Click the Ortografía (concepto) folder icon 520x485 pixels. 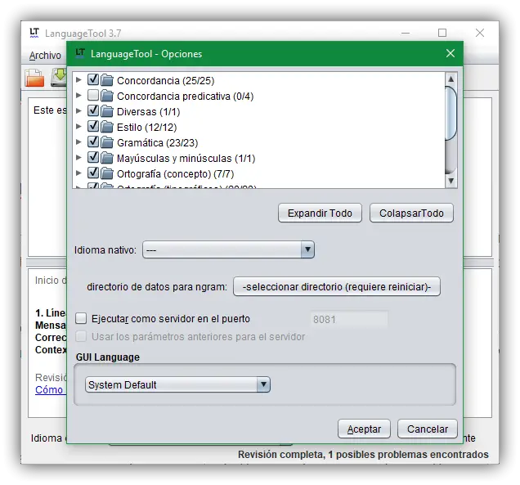click(x=107, y=174)
